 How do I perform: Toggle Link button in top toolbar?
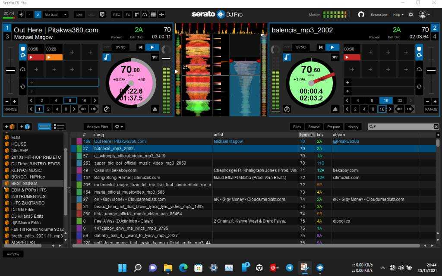click(79, 15)
